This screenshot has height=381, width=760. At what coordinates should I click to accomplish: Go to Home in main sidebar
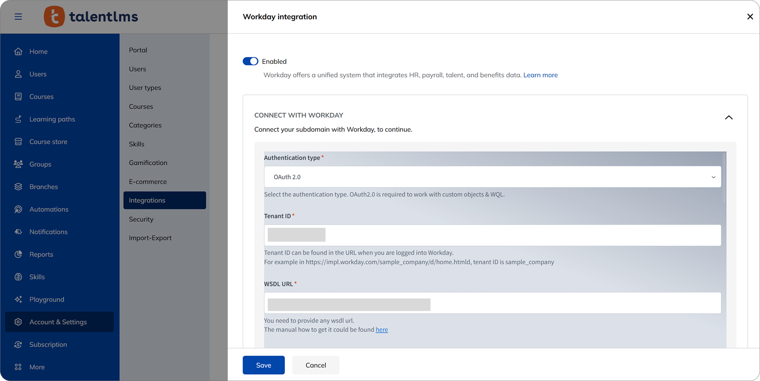(38, 52)
